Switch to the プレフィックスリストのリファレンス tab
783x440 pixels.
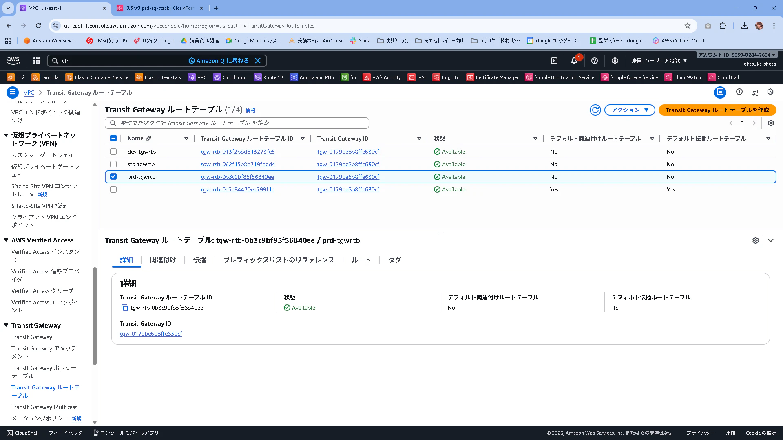[279, 260]
